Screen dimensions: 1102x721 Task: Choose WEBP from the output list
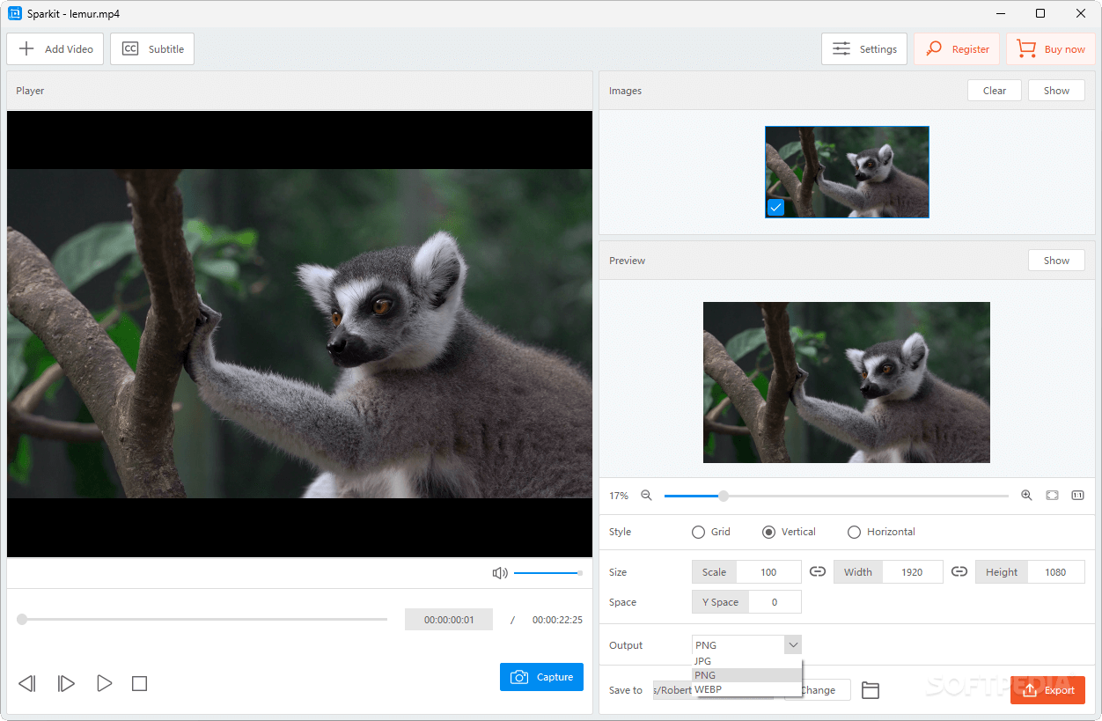(x=746, y=689)
